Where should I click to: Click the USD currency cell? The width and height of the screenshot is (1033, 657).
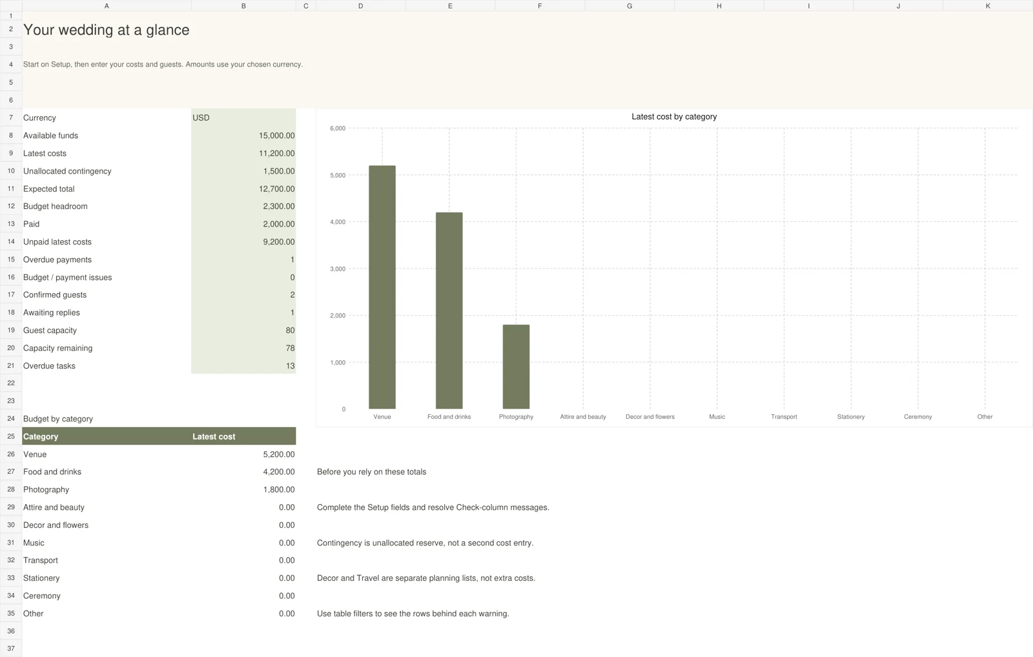pos(243,117)
